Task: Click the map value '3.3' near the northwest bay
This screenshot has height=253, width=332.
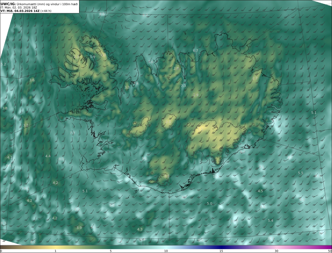Action: pyautogui.click(x=127, y=87)
